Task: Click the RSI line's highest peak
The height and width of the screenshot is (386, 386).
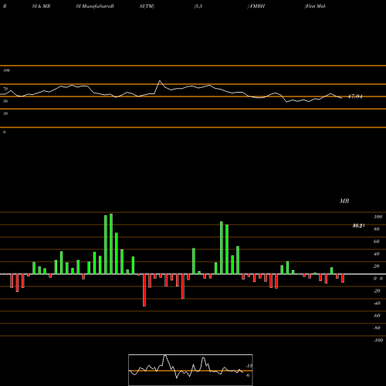Action: (x=160, y=81)
